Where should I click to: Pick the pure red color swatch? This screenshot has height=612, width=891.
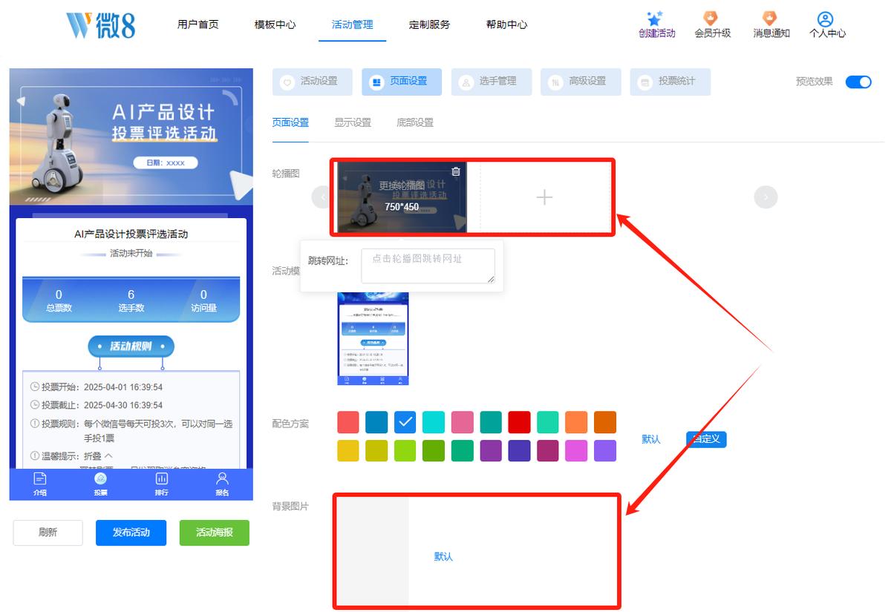point(520,422)
